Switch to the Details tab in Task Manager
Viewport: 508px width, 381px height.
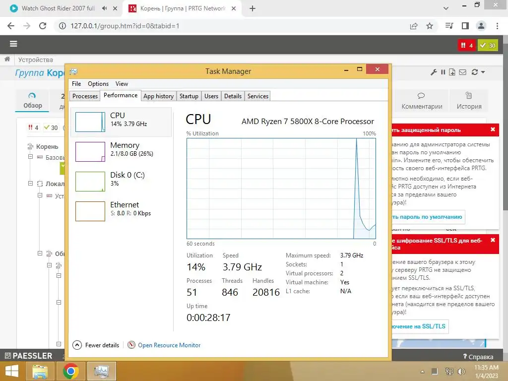233,96
